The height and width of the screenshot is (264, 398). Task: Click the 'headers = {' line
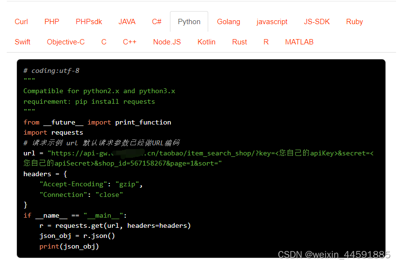(45, 174)
